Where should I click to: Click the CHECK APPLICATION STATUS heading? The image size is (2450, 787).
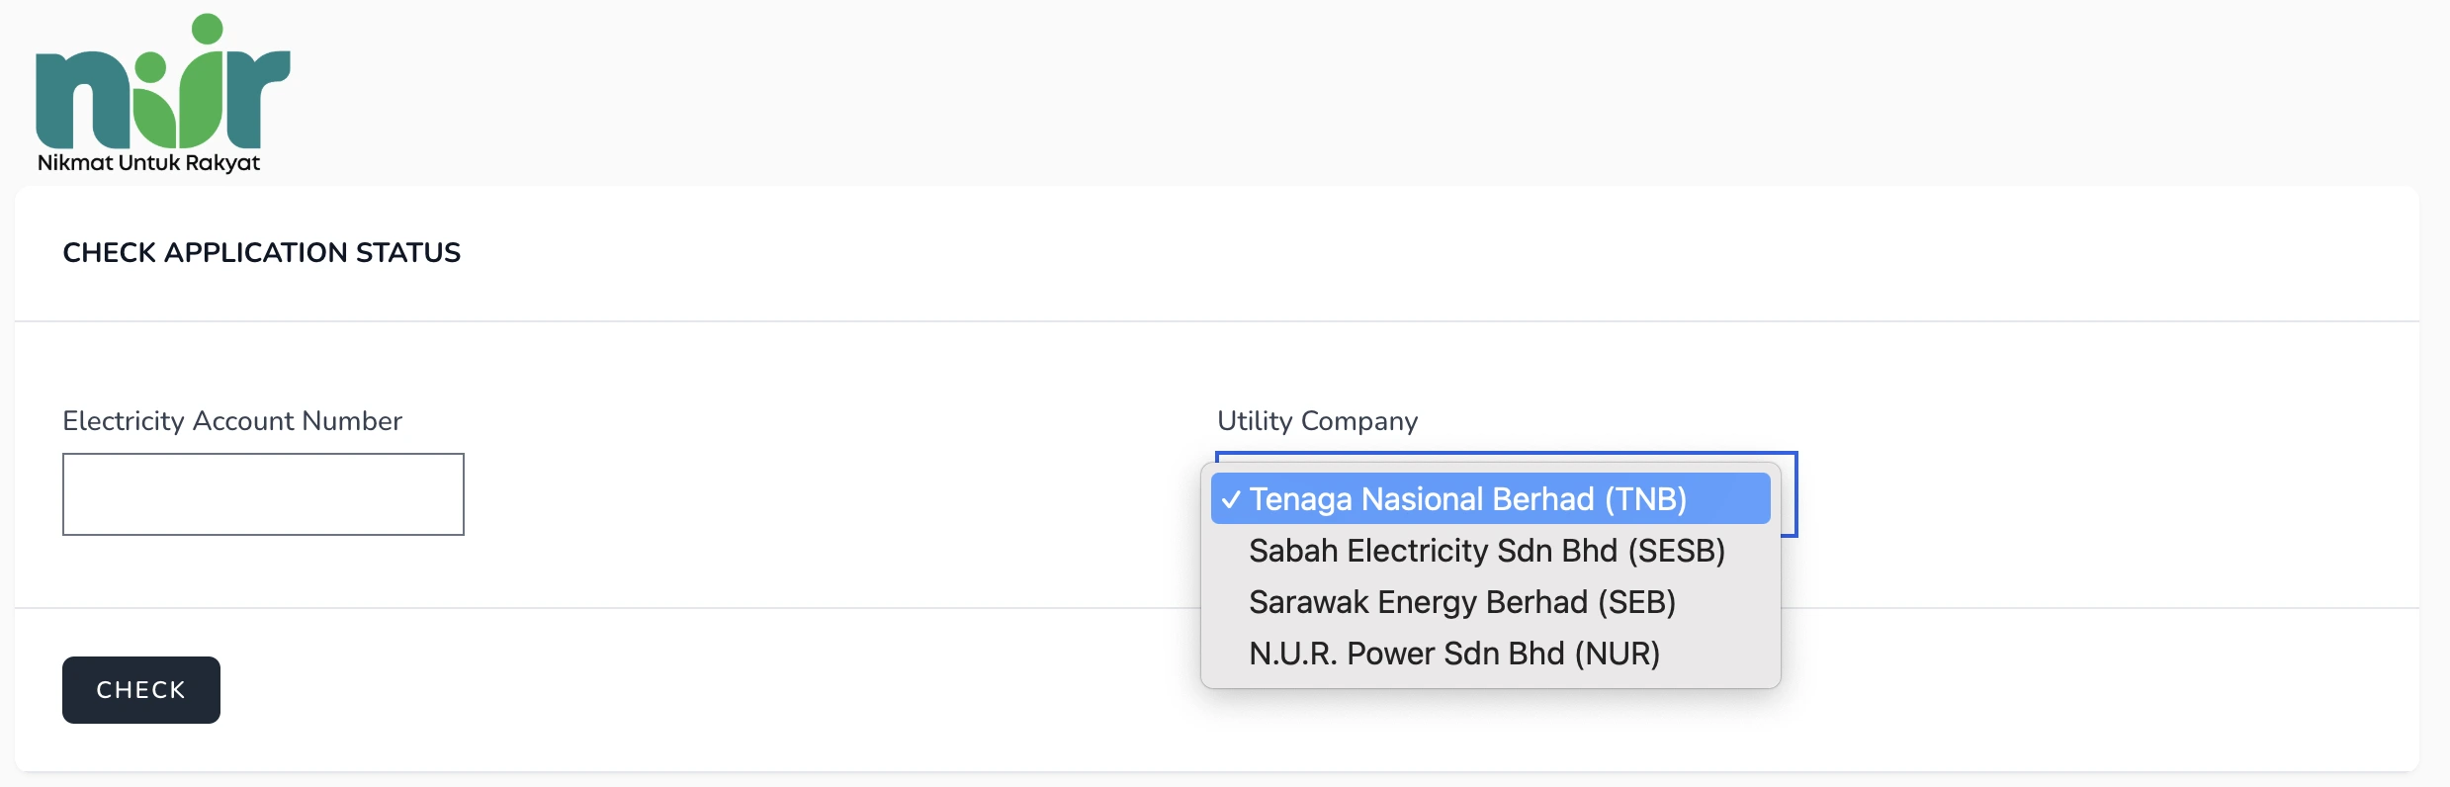pyautogui.click(x=262, y=253)
